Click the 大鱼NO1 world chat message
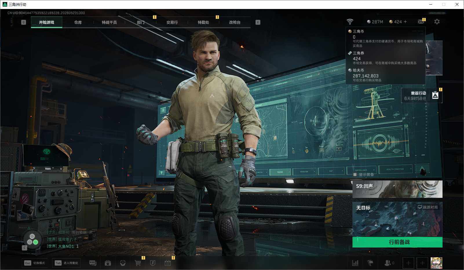The height and width of the screenshot is (270, 464). point(63,246)
